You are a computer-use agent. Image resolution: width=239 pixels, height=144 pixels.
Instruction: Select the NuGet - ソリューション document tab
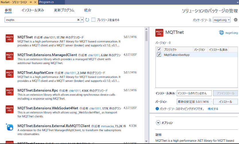pyautogui.click(x=14, y=2)
